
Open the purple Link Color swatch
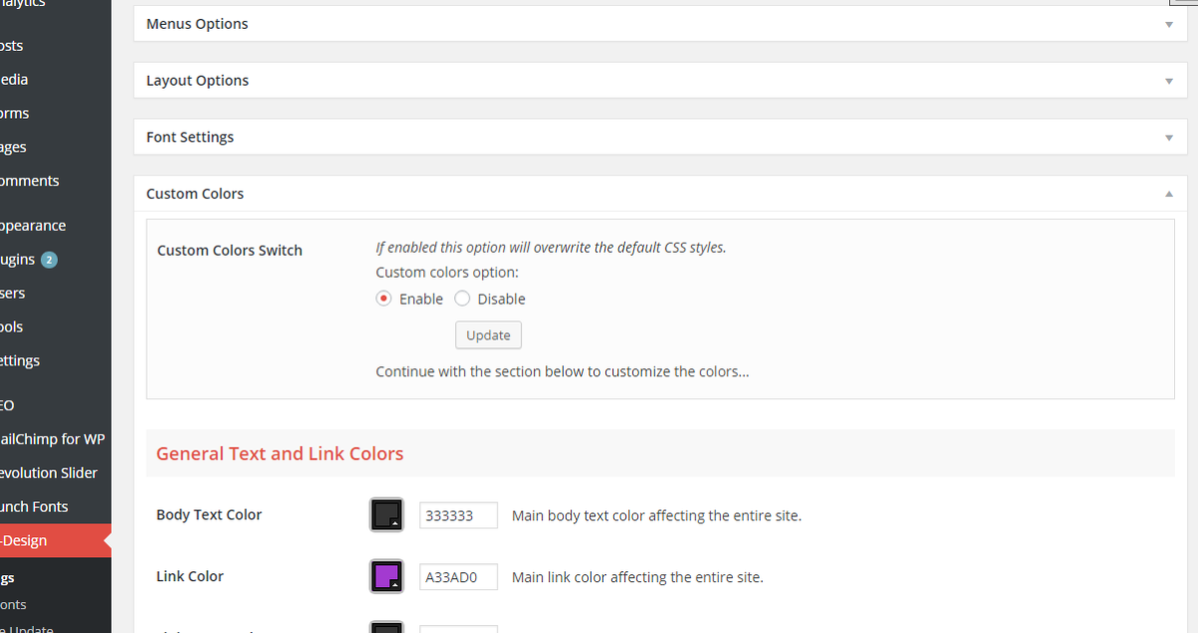tap(386, 576)
